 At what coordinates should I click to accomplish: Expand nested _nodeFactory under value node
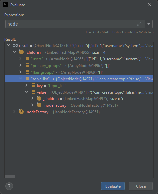tap(32, 105)
